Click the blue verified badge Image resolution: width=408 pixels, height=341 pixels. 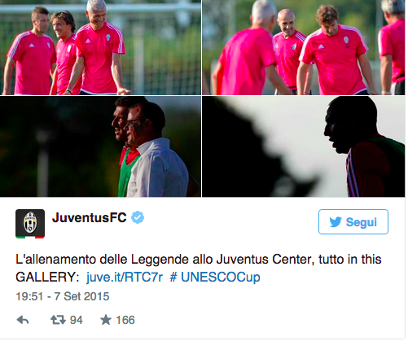138,219
